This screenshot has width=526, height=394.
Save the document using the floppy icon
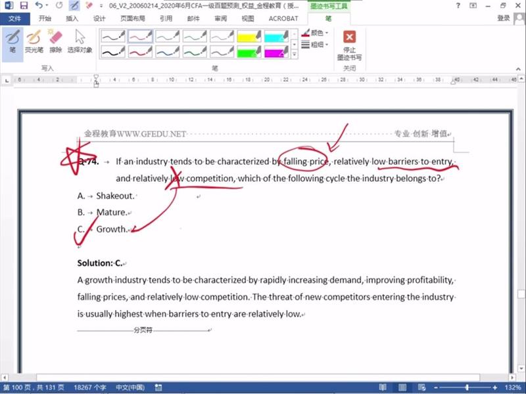pyautogui.click(x=24, y=5)
